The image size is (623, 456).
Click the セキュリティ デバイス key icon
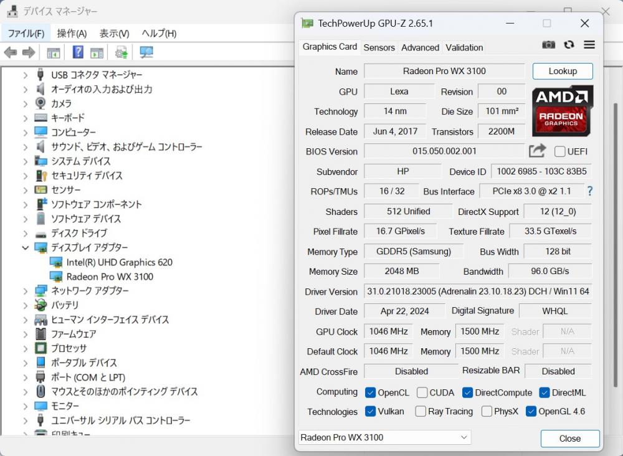point(41,176)
